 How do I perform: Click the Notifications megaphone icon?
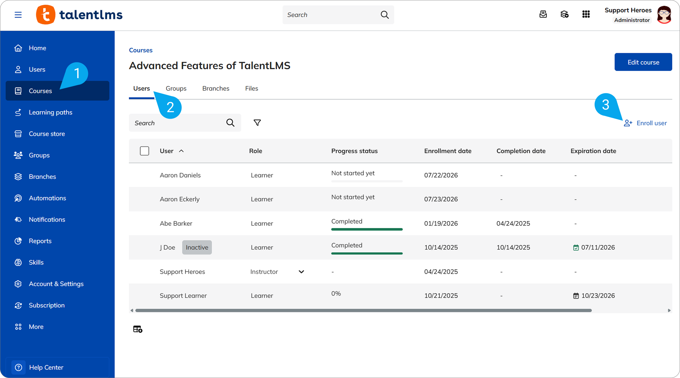(x=18, y=219)
